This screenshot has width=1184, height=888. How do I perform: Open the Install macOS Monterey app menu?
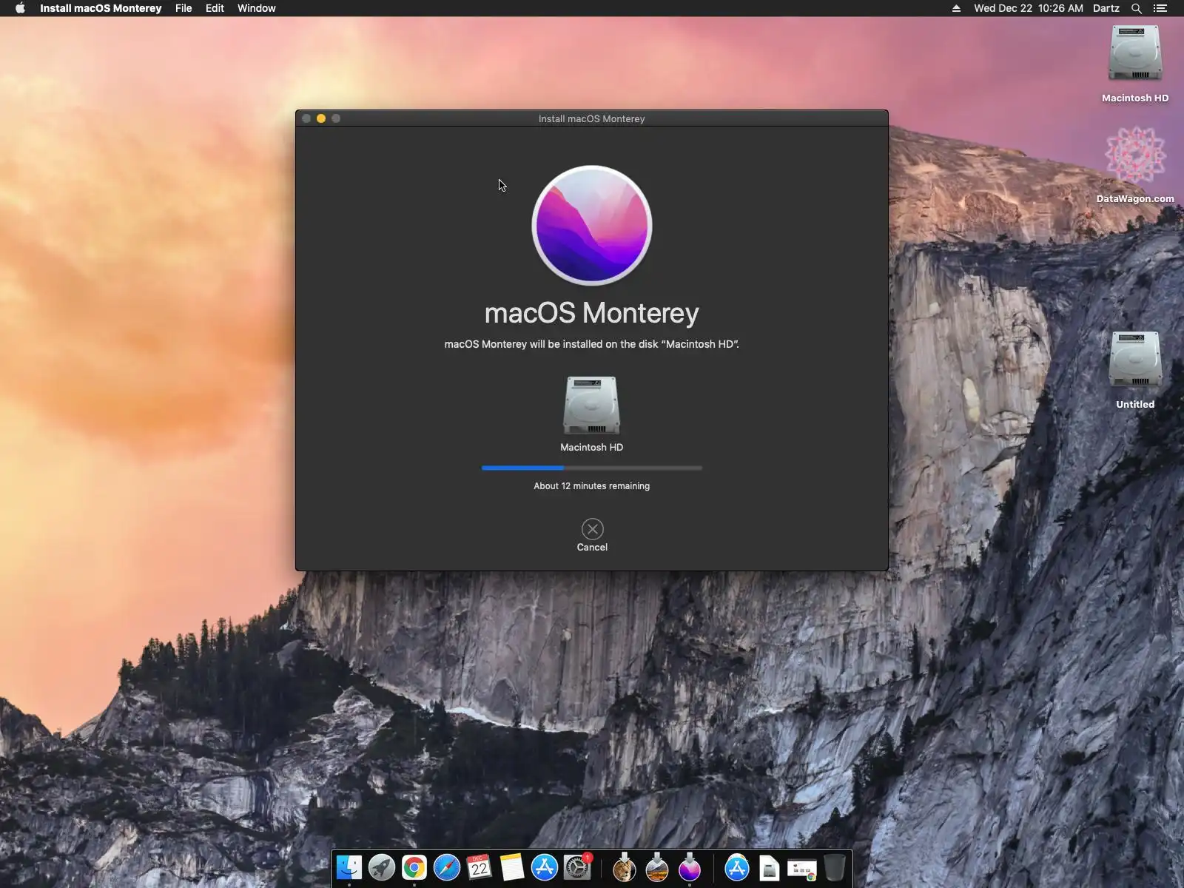pos(101,8)
